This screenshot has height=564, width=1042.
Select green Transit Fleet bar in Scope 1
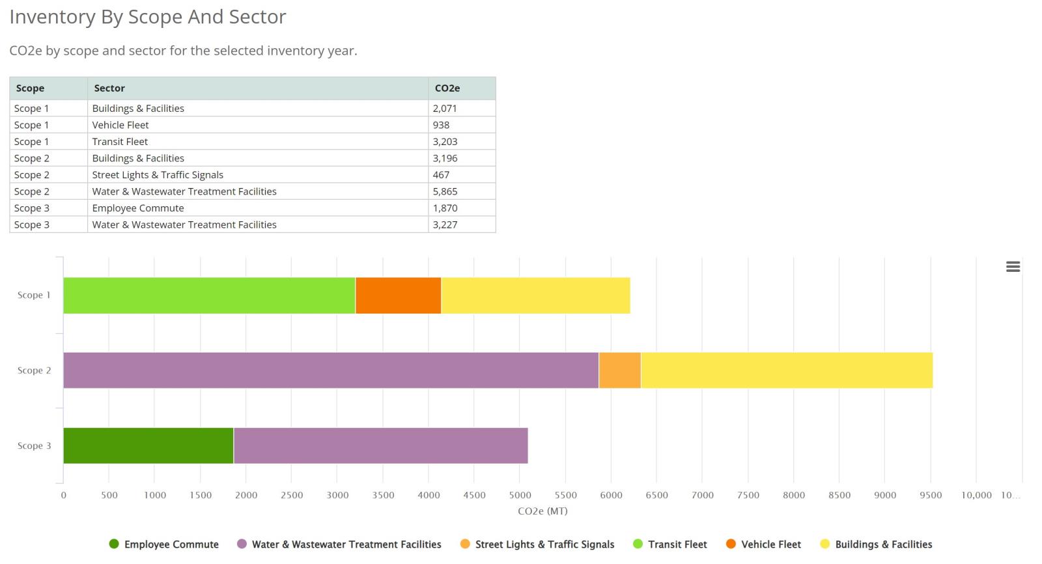coord(209,295)
